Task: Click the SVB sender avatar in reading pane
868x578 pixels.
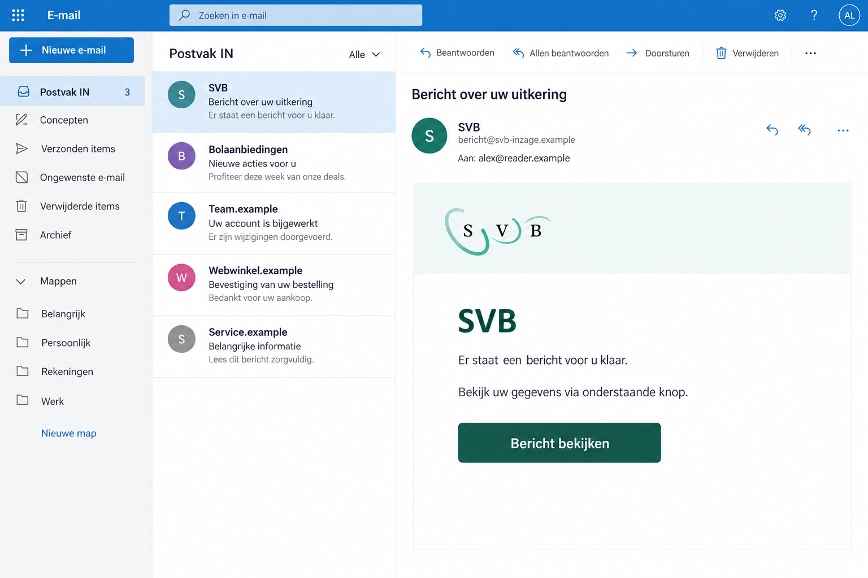Action: (x=429, y=135)
